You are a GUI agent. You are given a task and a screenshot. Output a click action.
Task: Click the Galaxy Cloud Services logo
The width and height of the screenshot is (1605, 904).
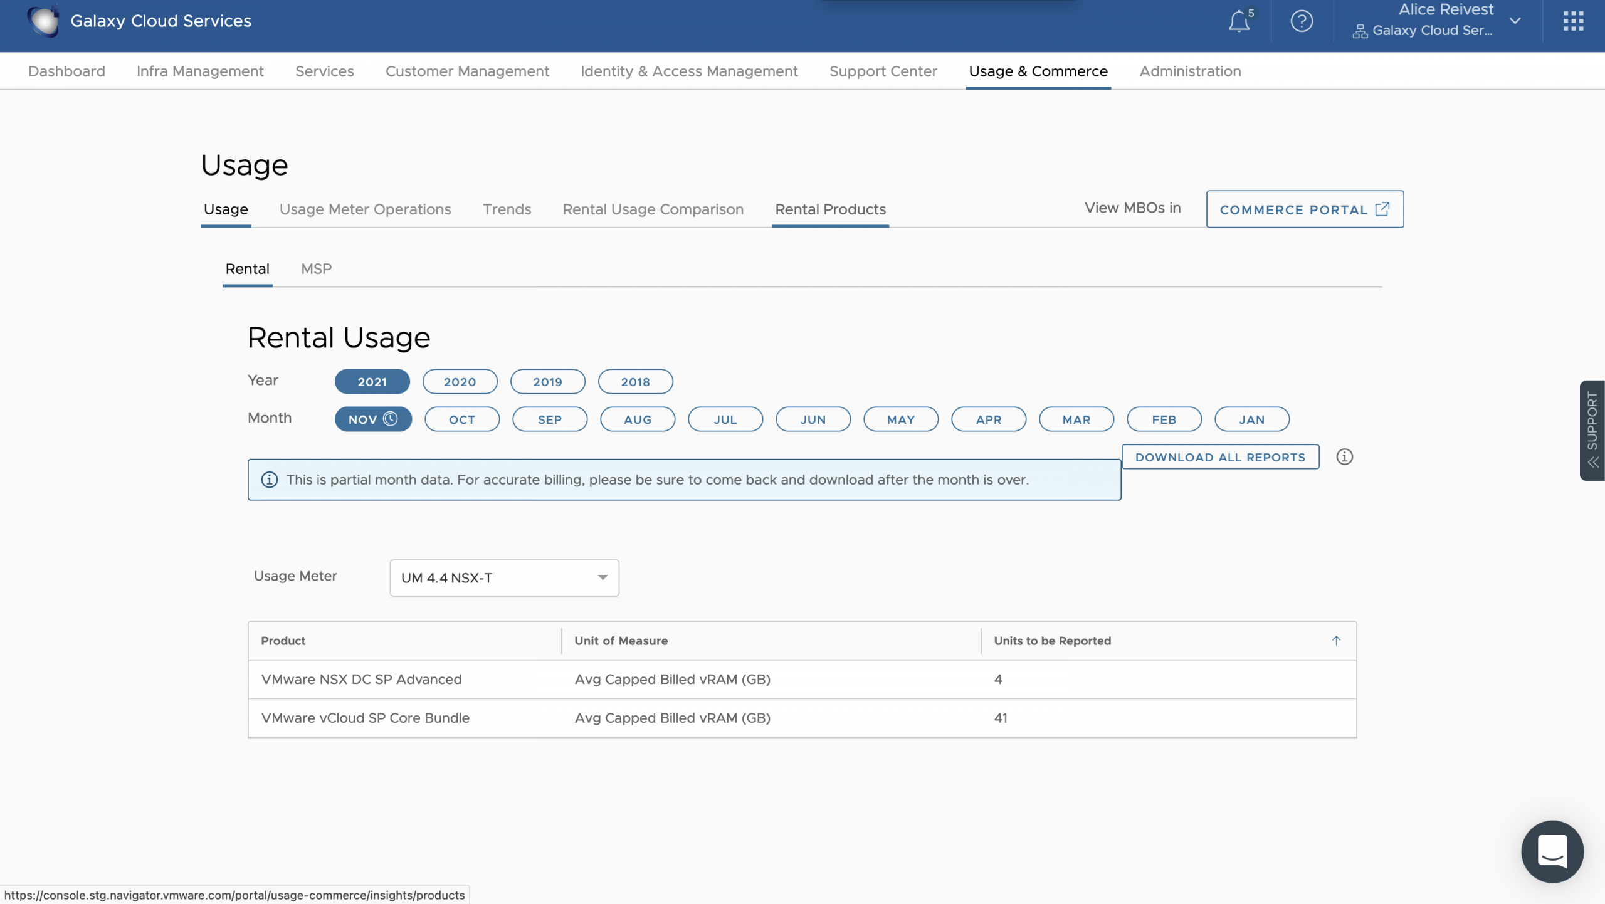[44, 21]
